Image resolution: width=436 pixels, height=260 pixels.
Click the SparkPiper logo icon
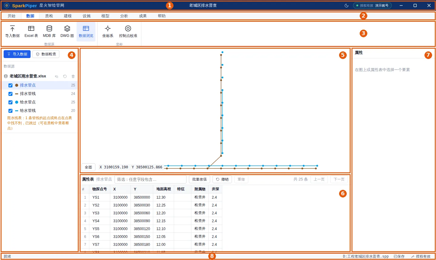pyautogui.click(x=7, y=5)
